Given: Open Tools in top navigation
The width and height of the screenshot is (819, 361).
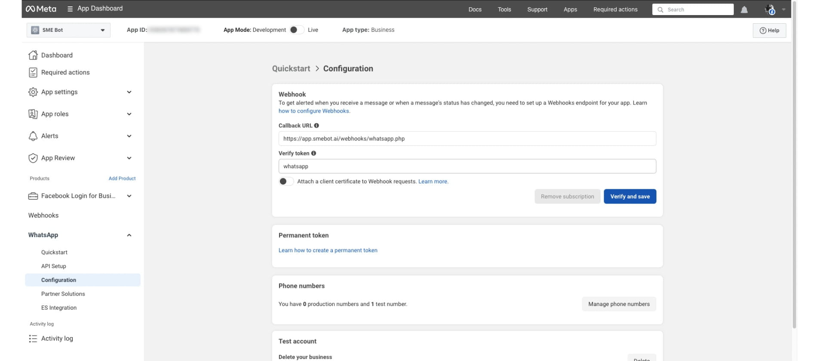Looking at the screenshot, I should click(504, 9).
